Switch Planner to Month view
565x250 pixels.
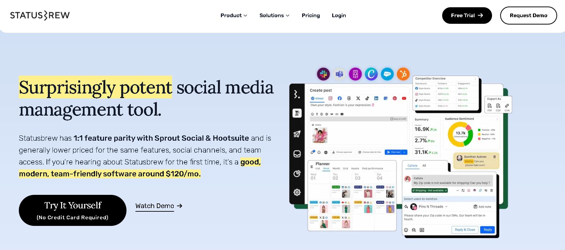[x=336, y=168]
